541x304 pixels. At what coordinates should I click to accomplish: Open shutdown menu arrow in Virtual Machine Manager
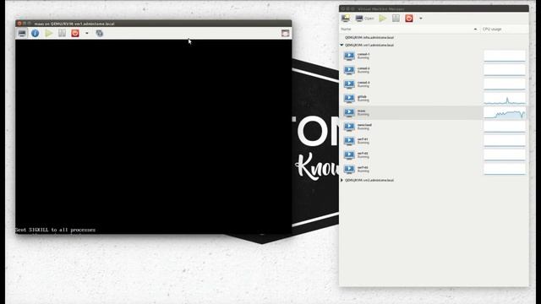point(421,19)
